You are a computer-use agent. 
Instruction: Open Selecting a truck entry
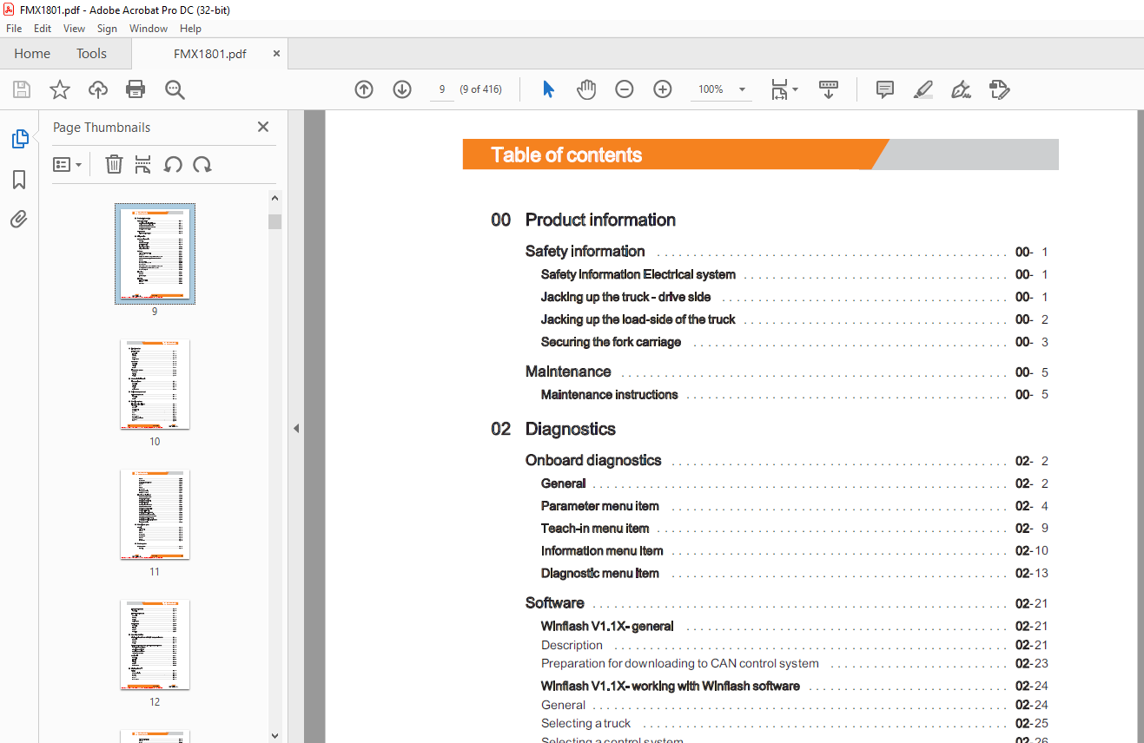(586, 723)
